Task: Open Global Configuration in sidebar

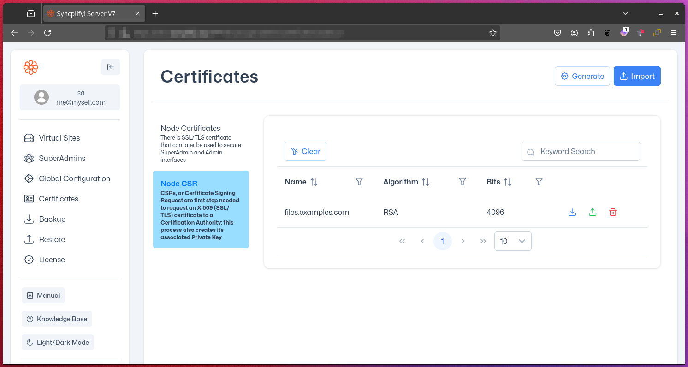Action: tap(74, 178)
